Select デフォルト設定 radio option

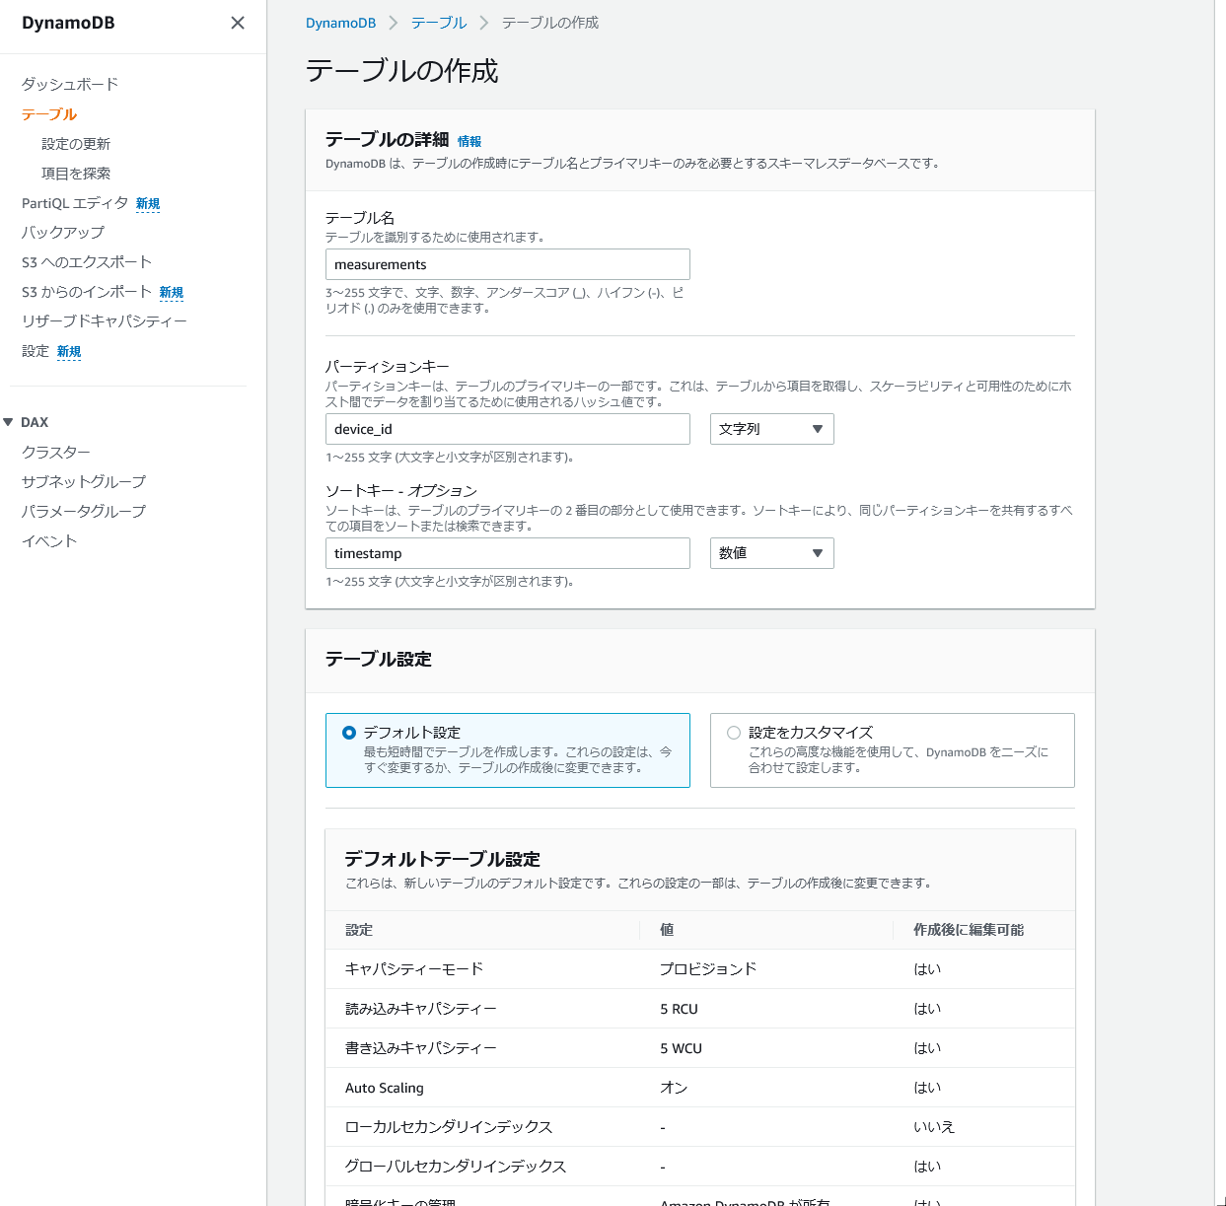click(349, 733)
